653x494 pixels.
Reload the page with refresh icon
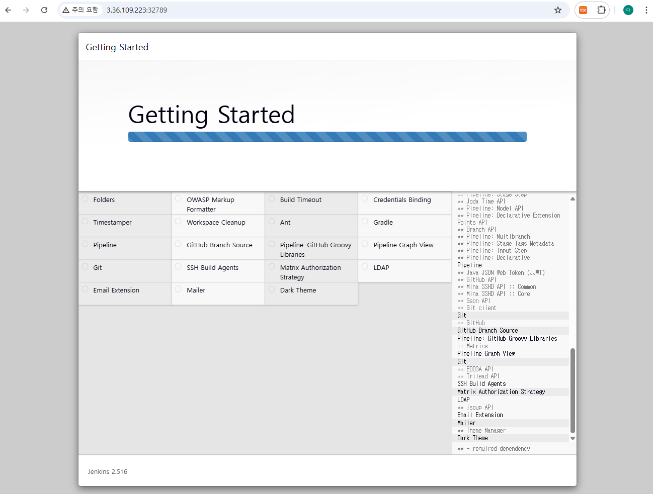(x=44, y=10)
